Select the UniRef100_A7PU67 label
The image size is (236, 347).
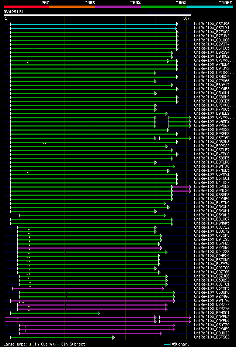(212, 125)
